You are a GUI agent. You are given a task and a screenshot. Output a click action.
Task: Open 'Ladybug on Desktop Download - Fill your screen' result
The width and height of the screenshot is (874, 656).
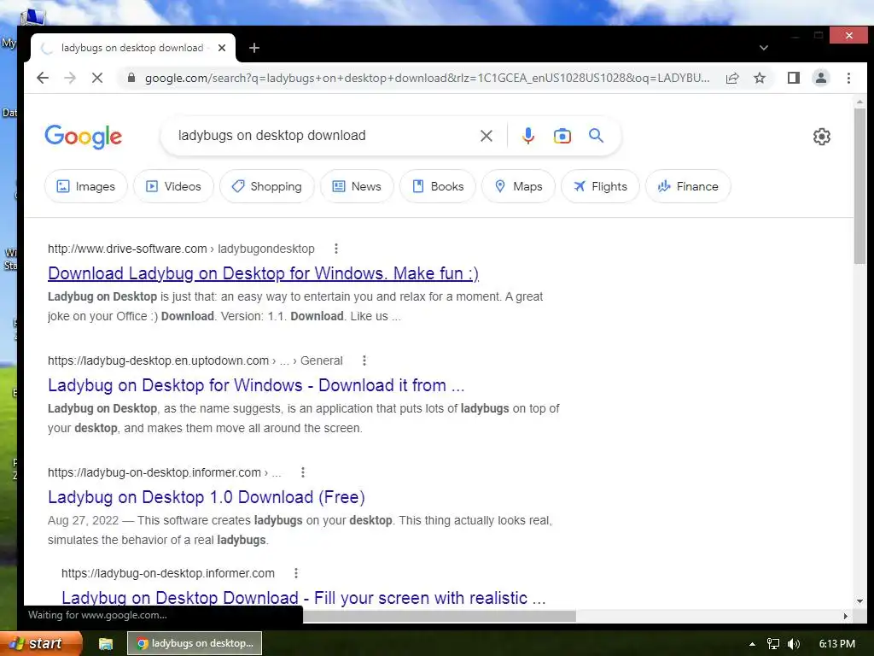click(x=303, y=597)
